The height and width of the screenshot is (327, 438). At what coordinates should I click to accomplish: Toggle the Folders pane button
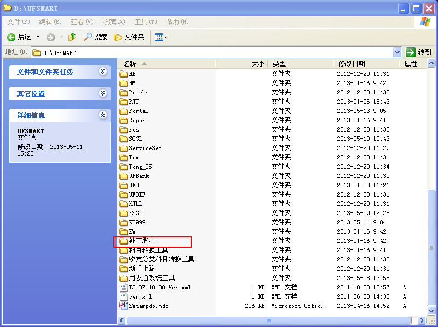point(129,37)
